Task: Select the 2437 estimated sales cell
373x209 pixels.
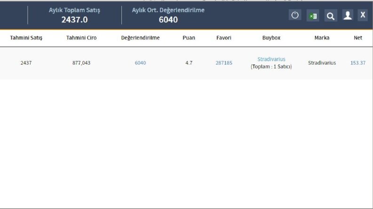Action: [x=26, y=63]
